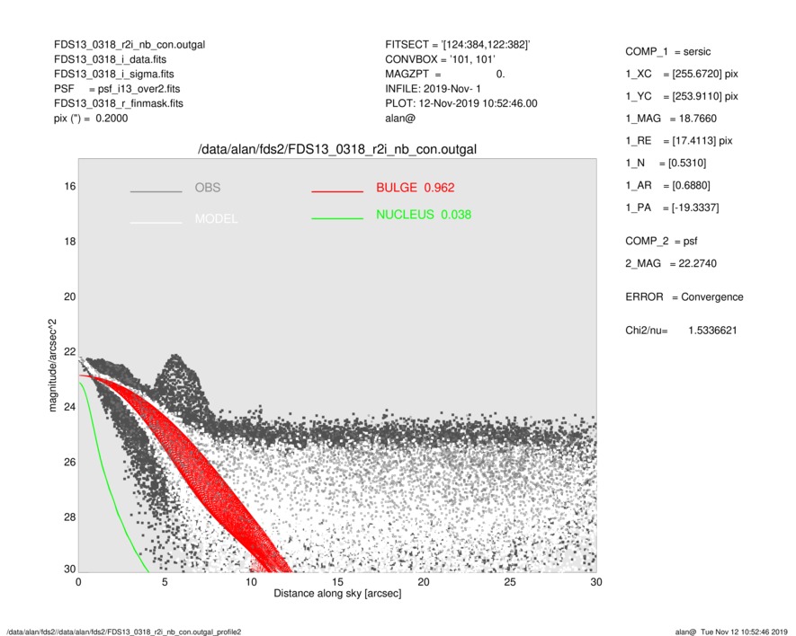Click the x-axis tick label 25
Viewport: 796px width, 636px height.
510,582
